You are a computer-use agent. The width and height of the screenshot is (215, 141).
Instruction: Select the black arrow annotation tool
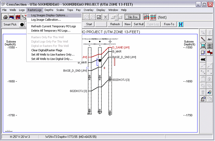click(x=203, y=59)
